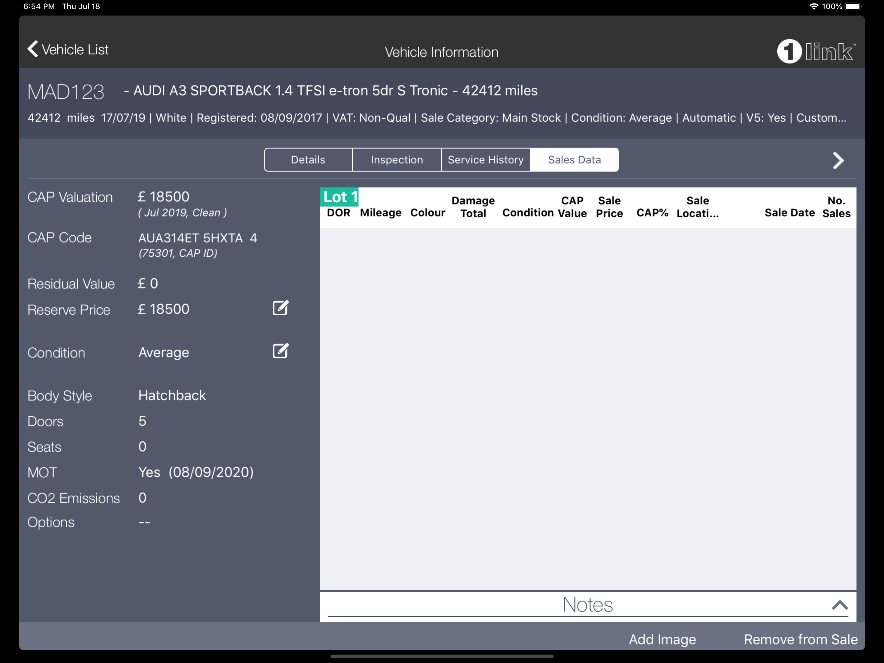884x663 pixels.
Task: Tap the ( Jul 2019, Clean ) text
Action: (182, 213)
